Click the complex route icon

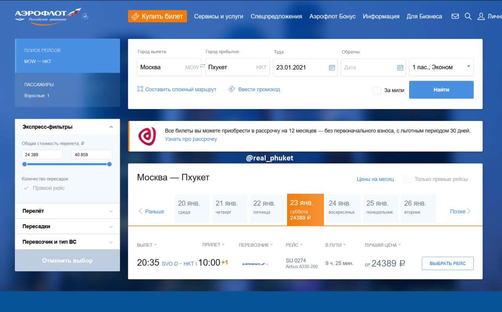pyautogui.click(x=140, y=89)
